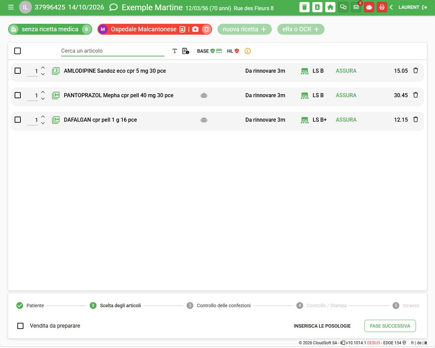Enable Vendita da preparare checkbox

point(20,326)
